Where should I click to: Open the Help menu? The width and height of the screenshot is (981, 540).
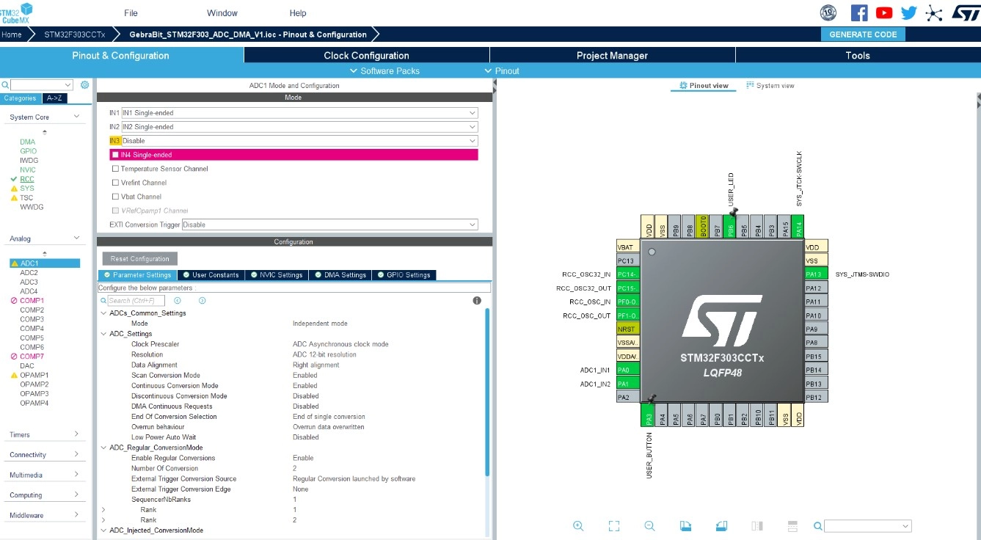click(x=298, y=13)
